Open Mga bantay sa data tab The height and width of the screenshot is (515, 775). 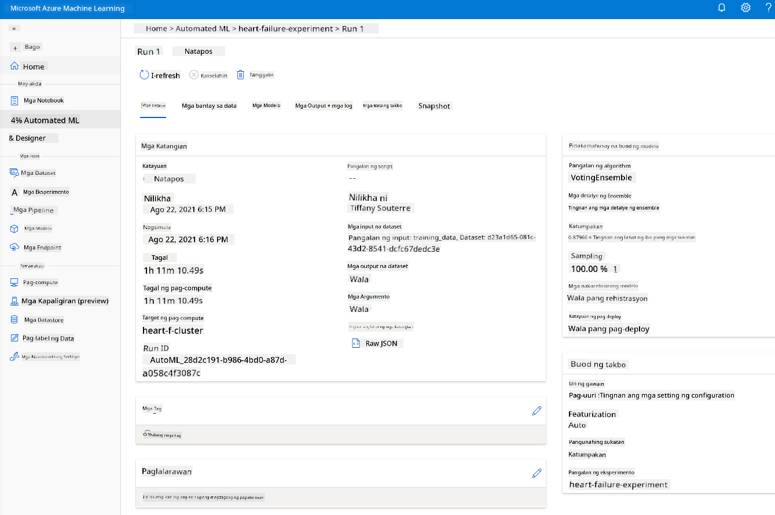[209, 106]
